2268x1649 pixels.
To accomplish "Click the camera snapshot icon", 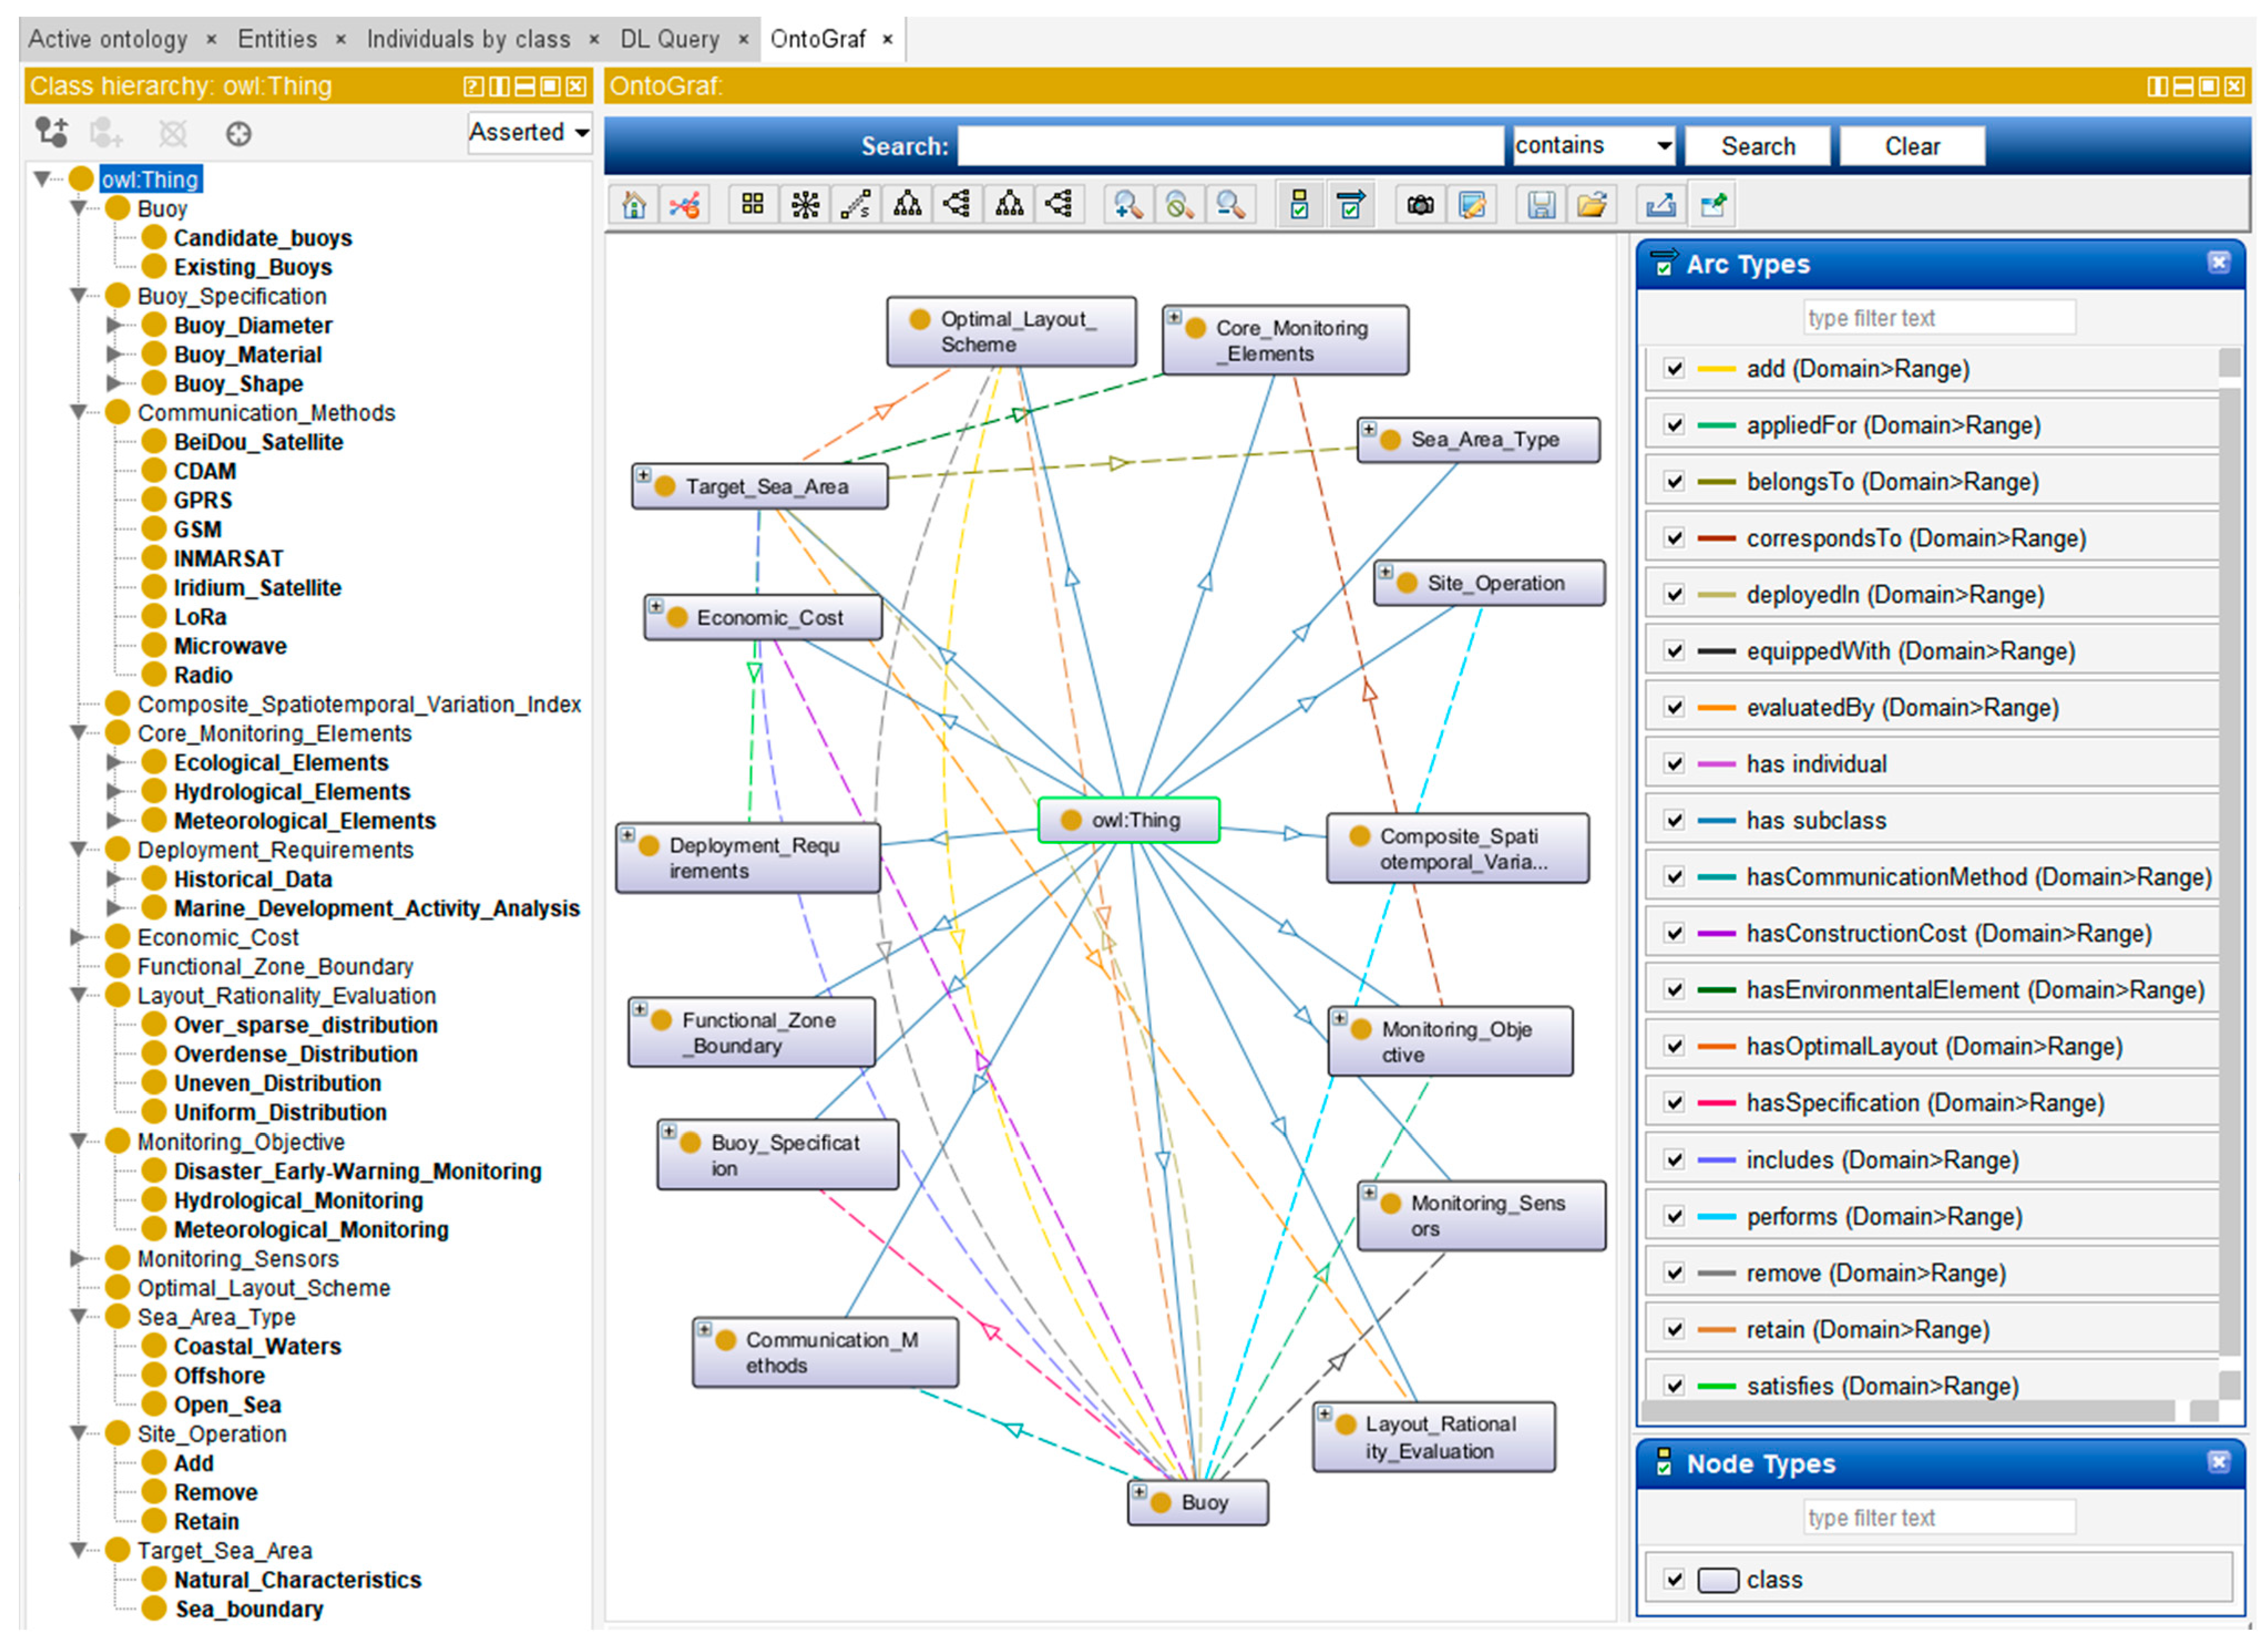I will tap(1420, 205).
